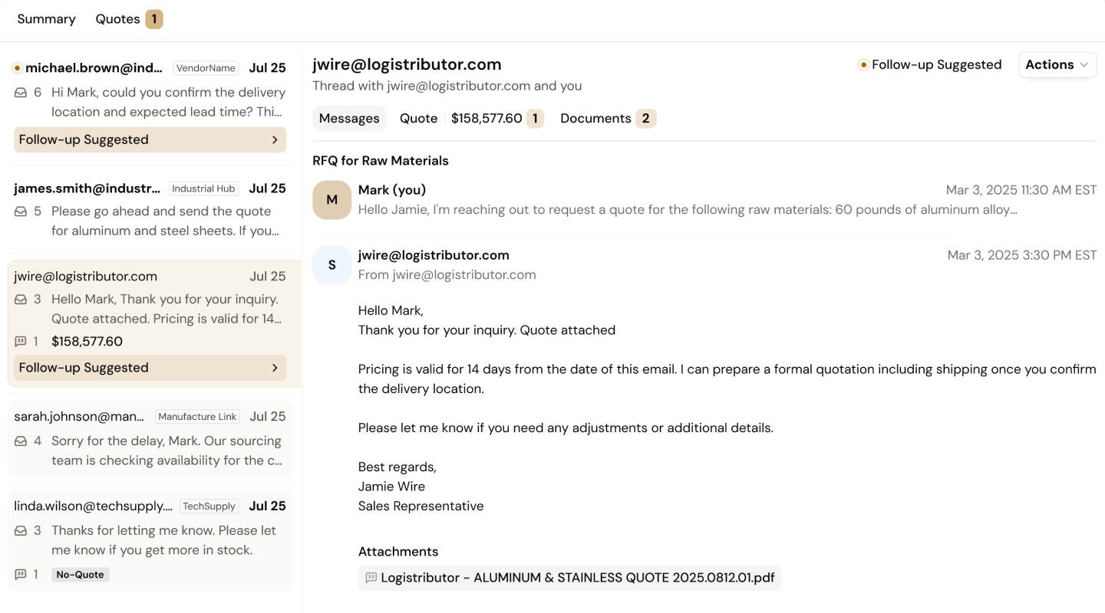The image size is (1105, 613).
Task: Click quote bubble icon beside $158,577.60
Action: [x=21, y=342]
